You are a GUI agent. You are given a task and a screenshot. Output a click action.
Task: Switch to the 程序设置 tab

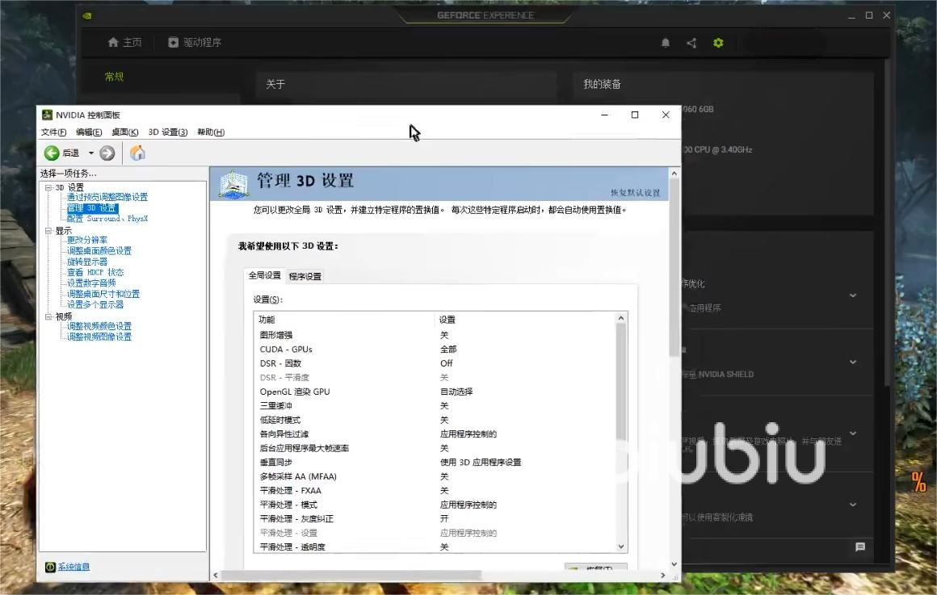tap(305, 276)
